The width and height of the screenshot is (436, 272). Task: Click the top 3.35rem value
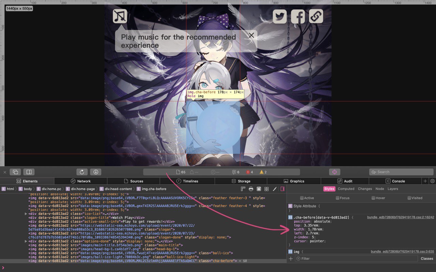(311, 225)
